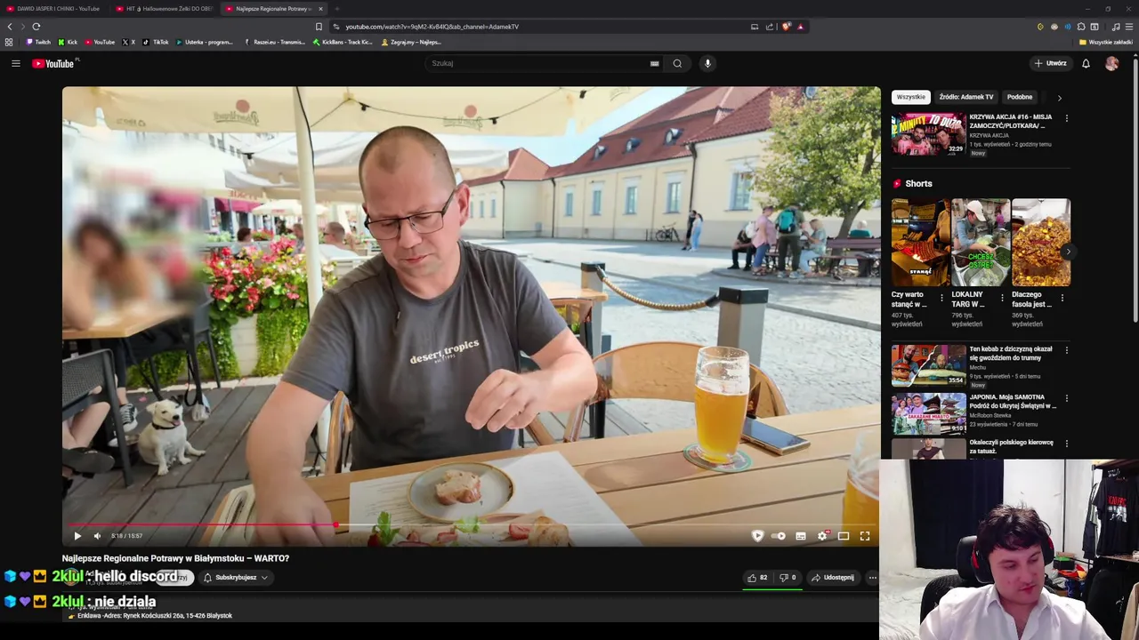The image size is (1139, 640).
Task: Play the video with the play button
Action: coord(77,536)
